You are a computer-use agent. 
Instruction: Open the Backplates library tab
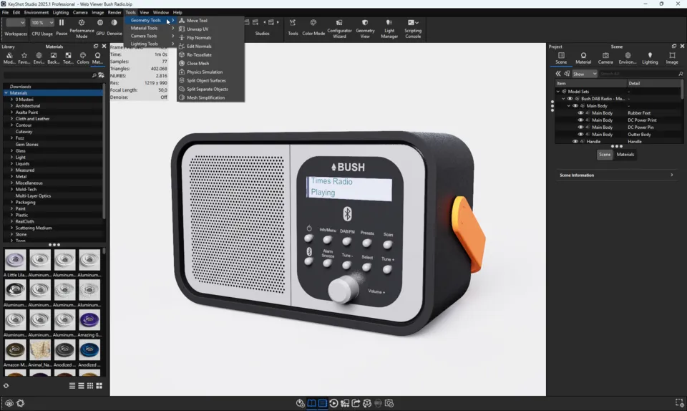pos(54,56)
